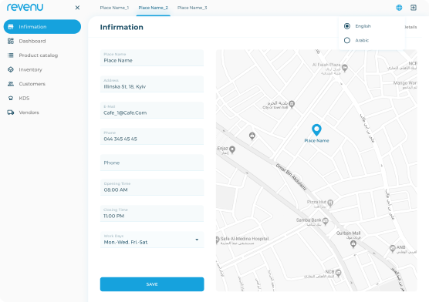The image size is (429, 302).
Task: Select the English language radio button
Action: click(347, 26)
